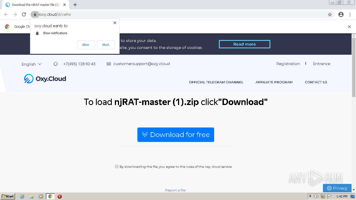The image size is (356, 200).
Task: Open the Chrome profile avatar
Action: click(341, 14)
